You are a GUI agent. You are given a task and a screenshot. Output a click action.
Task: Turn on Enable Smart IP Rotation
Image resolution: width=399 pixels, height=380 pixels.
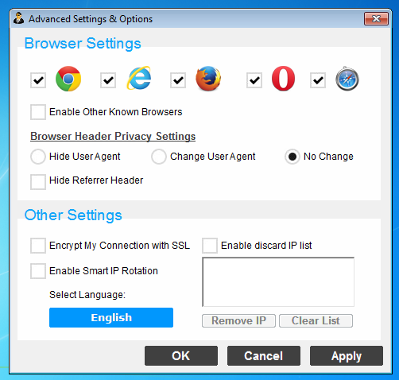click(38, 271)
